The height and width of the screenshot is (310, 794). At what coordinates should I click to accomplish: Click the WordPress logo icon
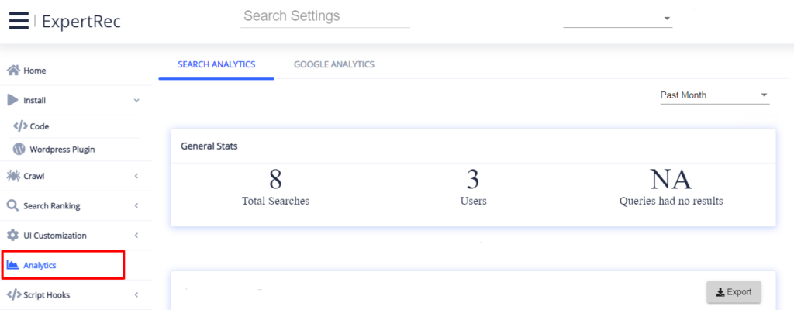20,149
